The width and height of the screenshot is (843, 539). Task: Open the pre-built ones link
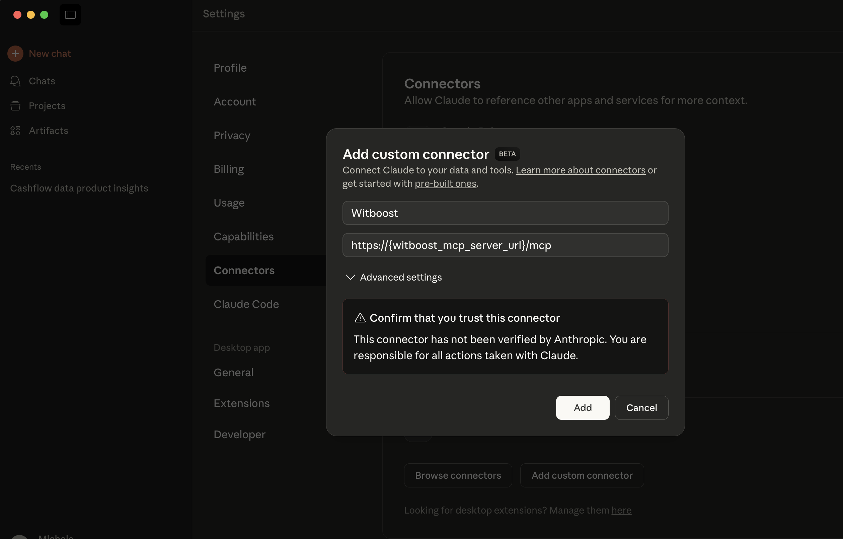[445, 183]
